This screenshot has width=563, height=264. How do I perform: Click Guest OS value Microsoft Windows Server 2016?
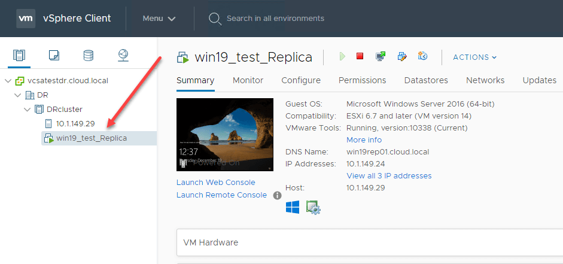tap(421, 104)
